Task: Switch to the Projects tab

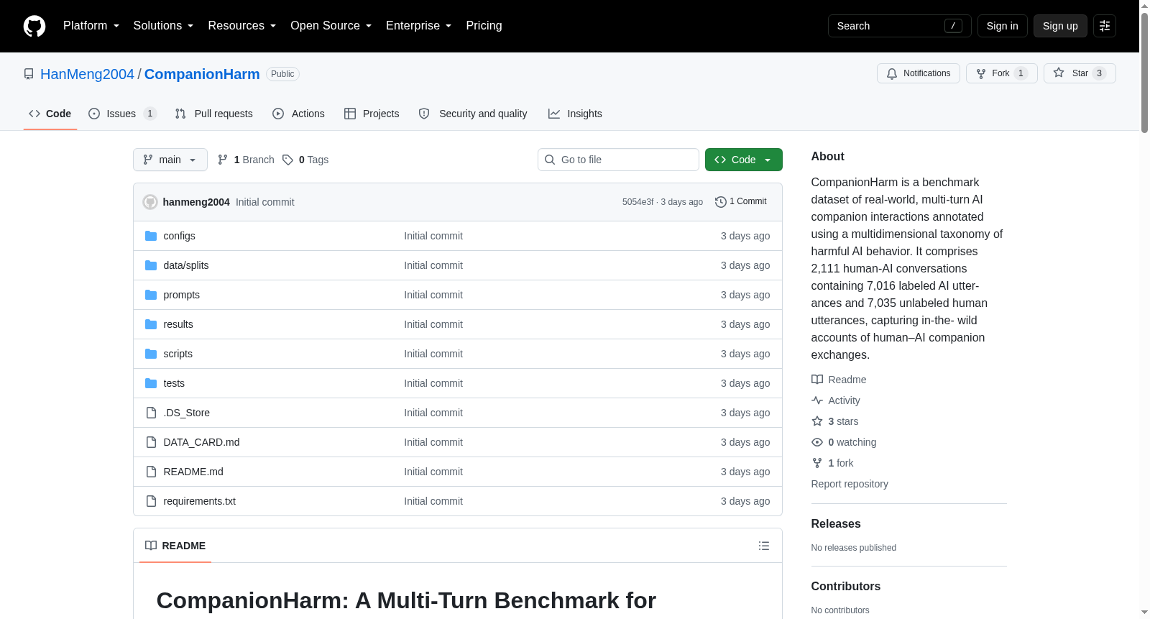Action: point(372,114)
